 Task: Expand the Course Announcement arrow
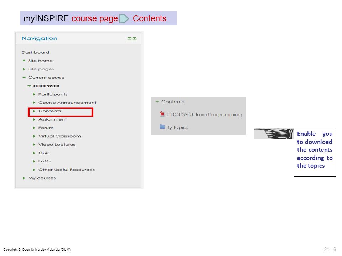click(34, 103)
